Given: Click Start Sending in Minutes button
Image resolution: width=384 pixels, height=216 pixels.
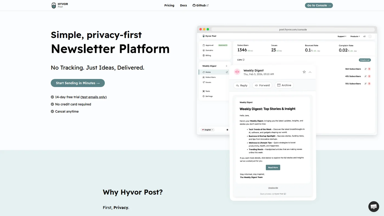Looking at the screenshot, I should [78, 83].
